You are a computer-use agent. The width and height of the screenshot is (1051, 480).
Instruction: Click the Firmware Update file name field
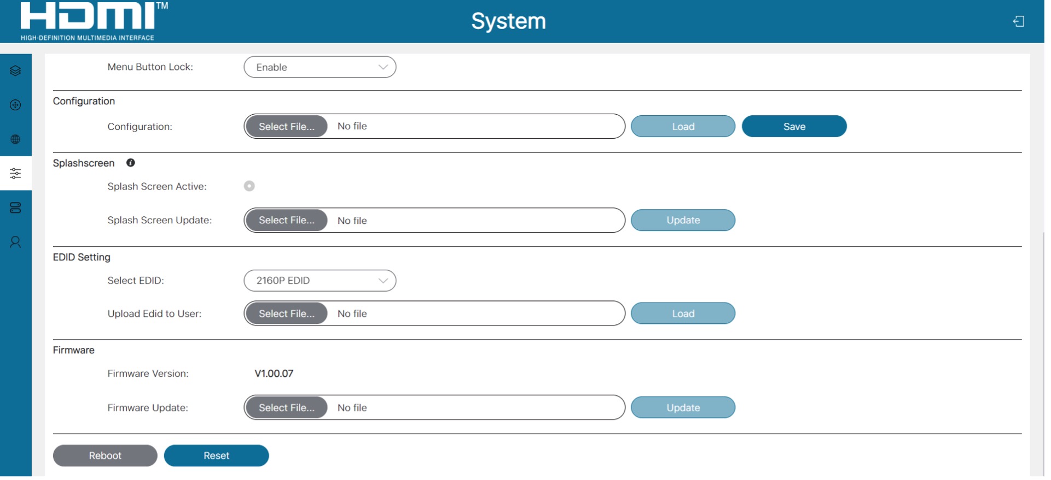point(475,408)
